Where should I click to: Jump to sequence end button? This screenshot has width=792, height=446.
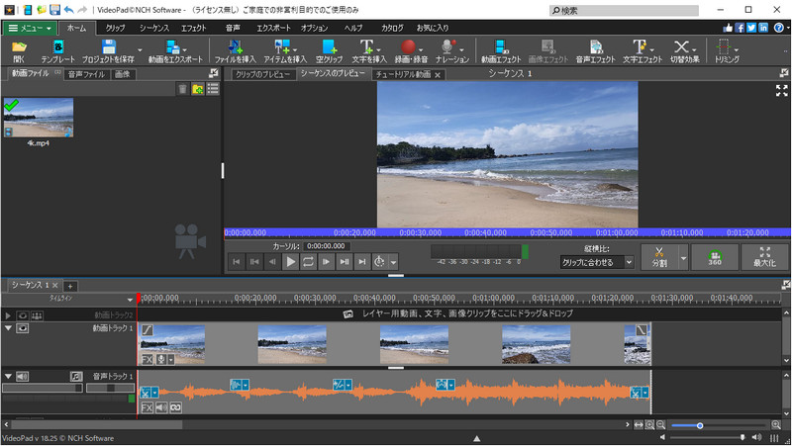361,261
